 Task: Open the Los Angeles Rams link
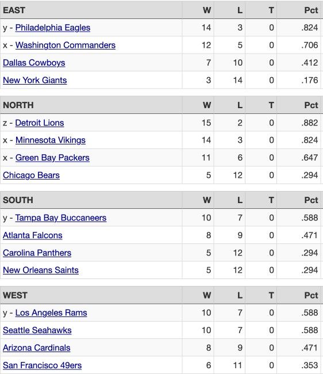[x=51, y=312]
